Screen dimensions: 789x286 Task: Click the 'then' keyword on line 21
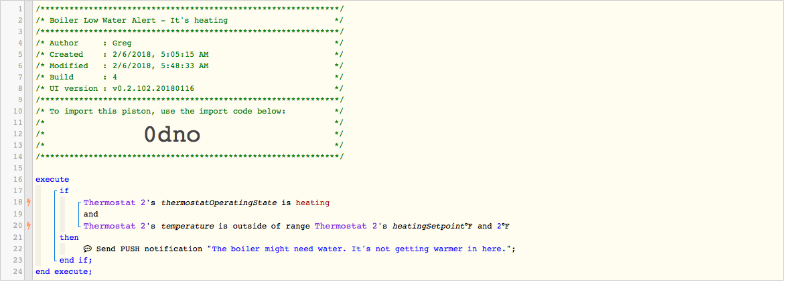tap(69, 237)
